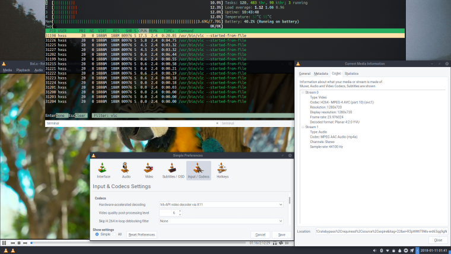This screenshot has height=254, width=451.
Task: Click Cancel in Simple Preferences
Action: click(261, 235)
